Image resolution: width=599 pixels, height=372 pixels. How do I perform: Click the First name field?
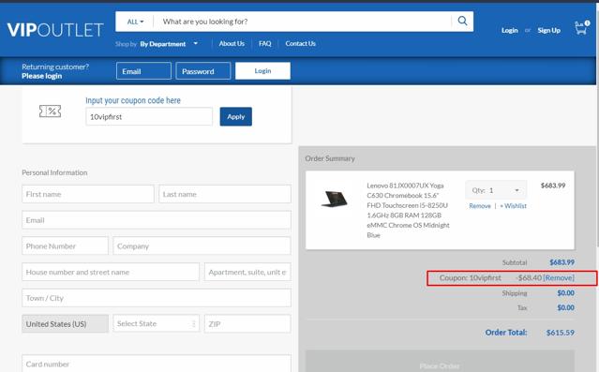88,194
